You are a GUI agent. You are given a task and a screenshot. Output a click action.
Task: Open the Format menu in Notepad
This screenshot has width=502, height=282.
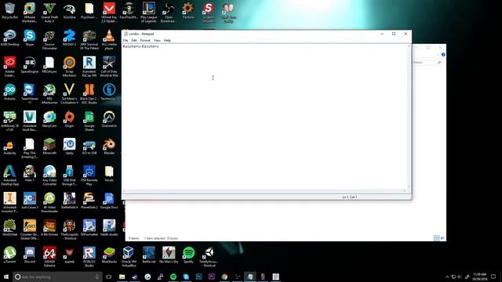coord(145,41)
